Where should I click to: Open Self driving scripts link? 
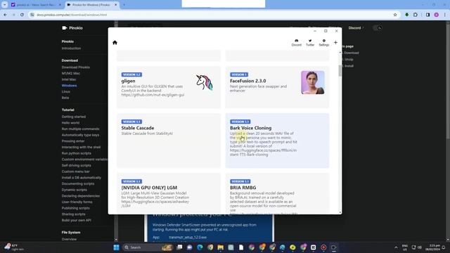[x=76, y=165]
